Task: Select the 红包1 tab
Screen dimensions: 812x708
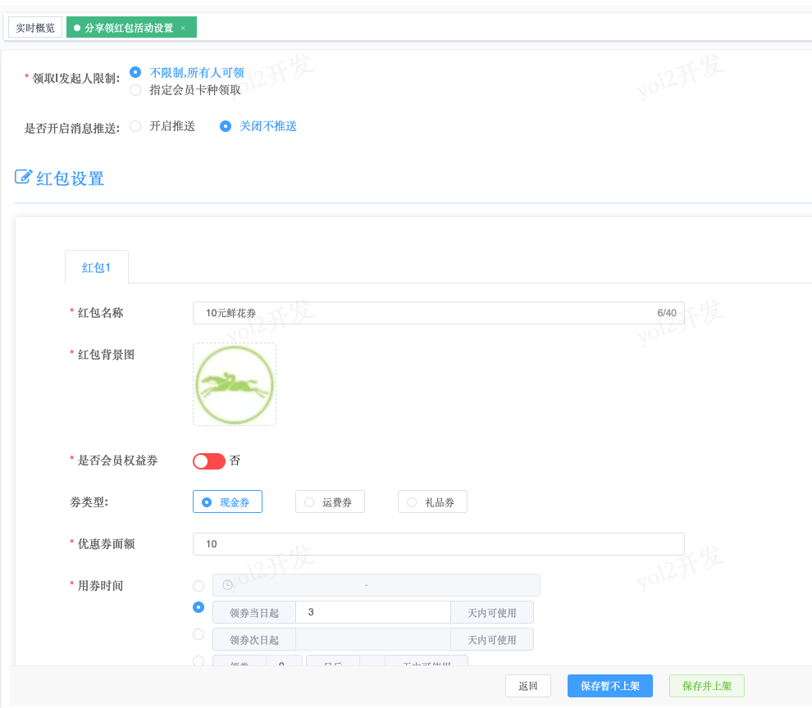Action: click(x=96, y=267)
